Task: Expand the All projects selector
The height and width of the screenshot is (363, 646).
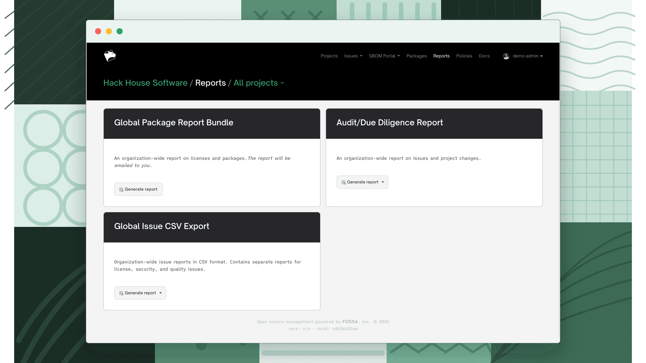Action: click(x=259, y=83)
